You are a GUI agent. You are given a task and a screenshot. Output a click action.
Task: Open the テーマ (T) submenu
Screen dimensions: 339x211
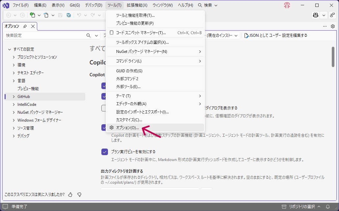[155, 96]
